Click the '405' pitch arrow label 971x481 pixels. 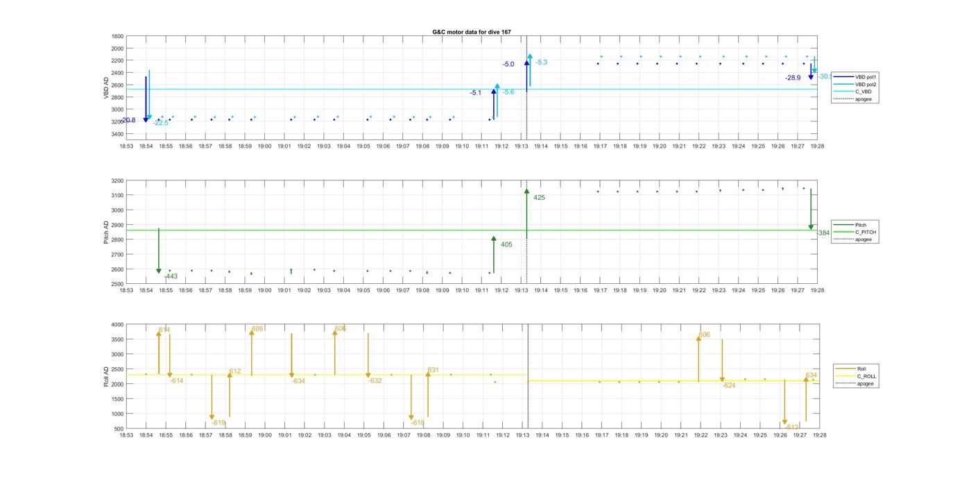pyautogui.click(x=506, y=244)
